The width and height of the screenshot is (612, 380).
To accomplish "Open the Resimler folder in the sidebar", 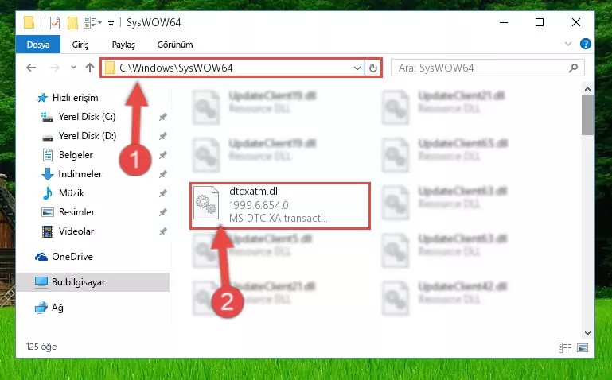I will tap(76, 212).
